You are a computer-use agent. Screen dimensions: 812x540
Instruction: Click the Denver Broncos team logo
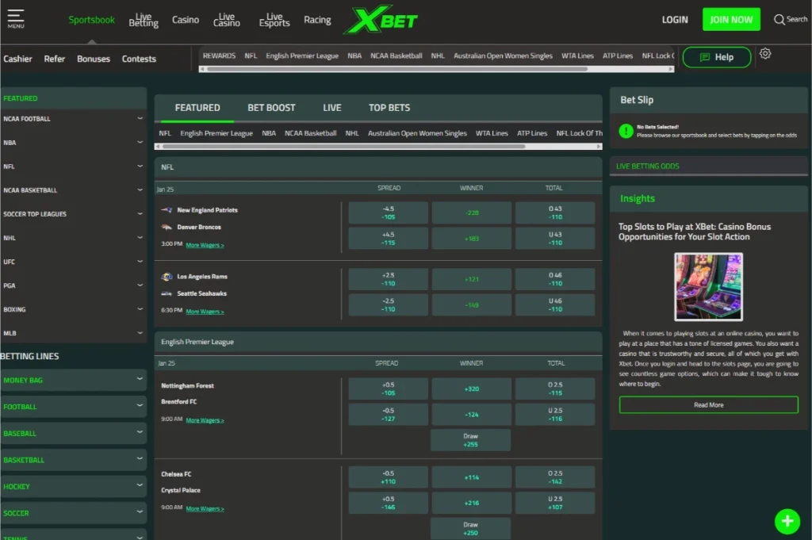pyautogui.click(x=167, y=227)
